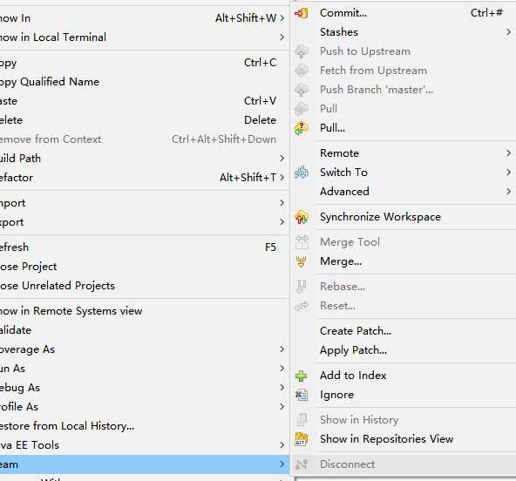Expand the Remote submenu arrow
Viewport: 516px width, 481px height.
(x=508, y=153)
